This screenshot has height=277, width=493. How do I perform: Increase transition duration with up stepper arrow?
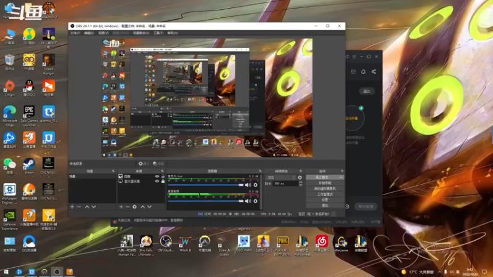301,182
